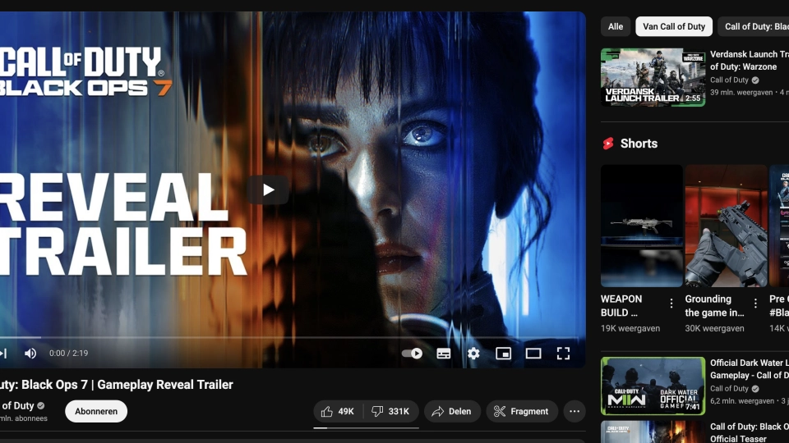The image size is (789, 443).
Task: Play the Black Ops 7 reveal trailer
Action: 268,190
